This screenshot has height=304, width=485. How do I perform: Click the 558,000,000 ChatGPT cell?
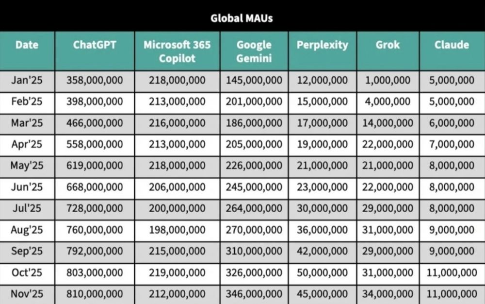coord(95,144)
